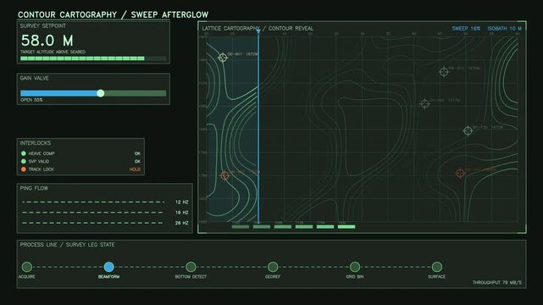543x305 pixels.
Task: Select the orange crosshair right of the sweep line
Action: (460, 173)
